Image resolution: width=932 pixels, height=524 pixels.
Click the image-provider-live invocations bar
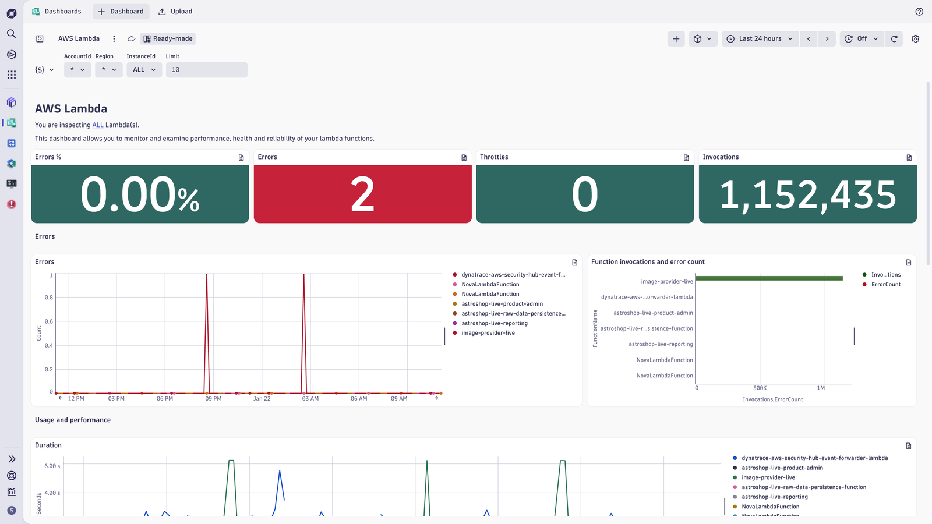769,278
